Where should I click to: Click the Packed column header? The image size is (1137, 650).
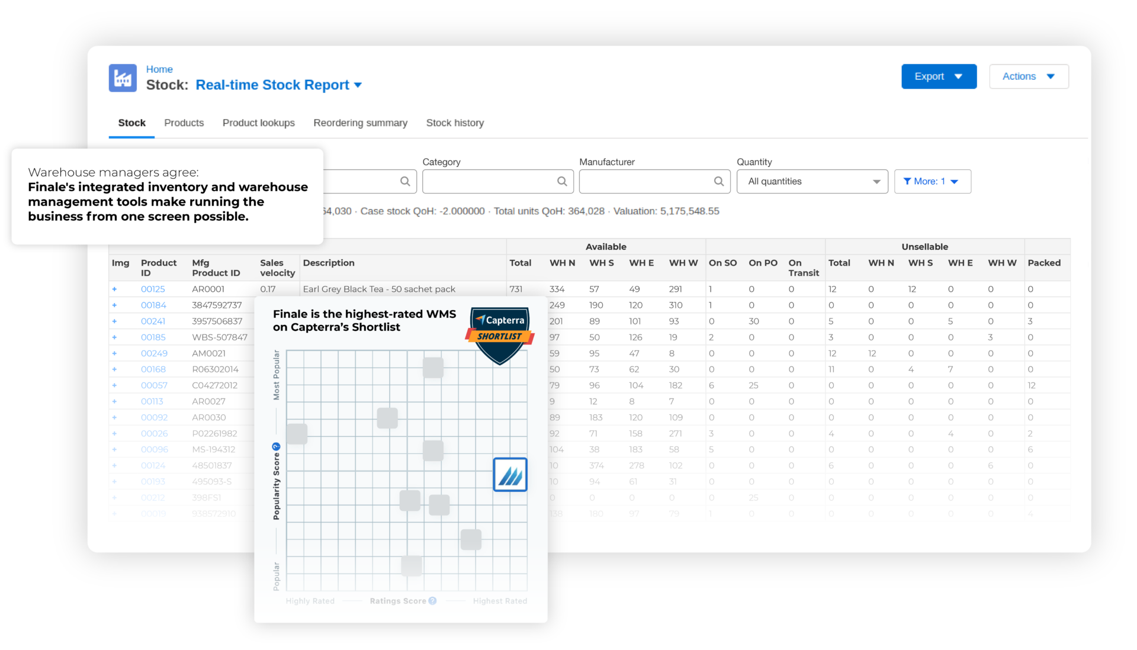pos(1044,263)
